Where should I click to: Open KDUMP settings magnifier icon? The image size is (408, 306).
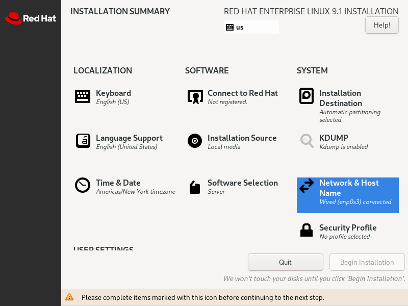click(307, 141)
